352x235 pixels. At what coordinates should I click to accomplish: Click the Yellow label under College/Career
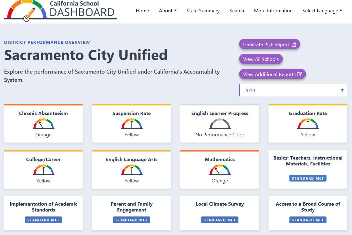43,181
